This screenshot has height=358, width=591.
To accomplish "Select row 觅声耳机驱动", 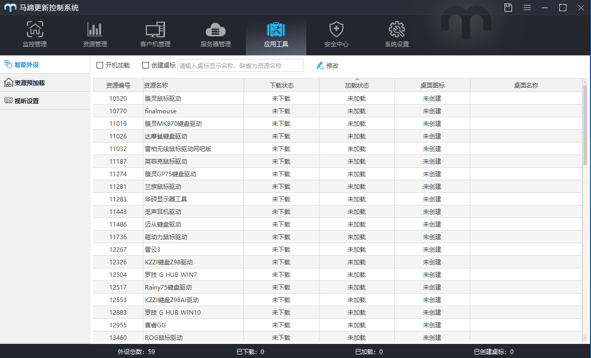I will pos(337,211).
